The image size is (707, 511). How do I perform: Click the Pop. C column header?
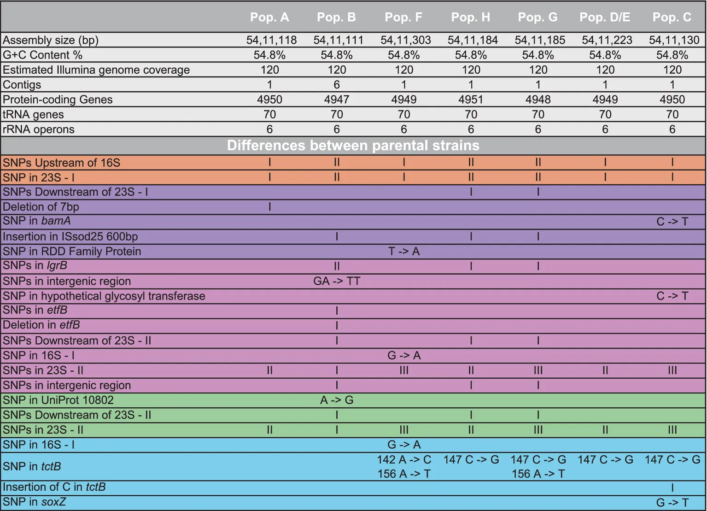672,17
